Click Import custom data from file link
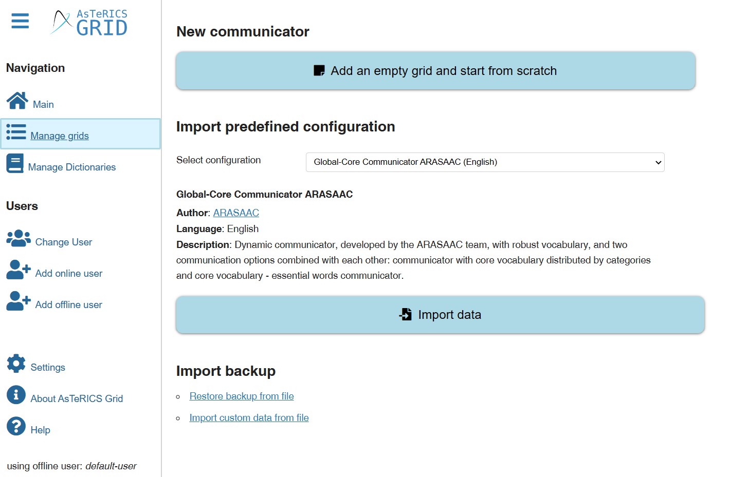The height and width of the screenshot is (477, 749). pyautogui.click(x=249, y=418)
